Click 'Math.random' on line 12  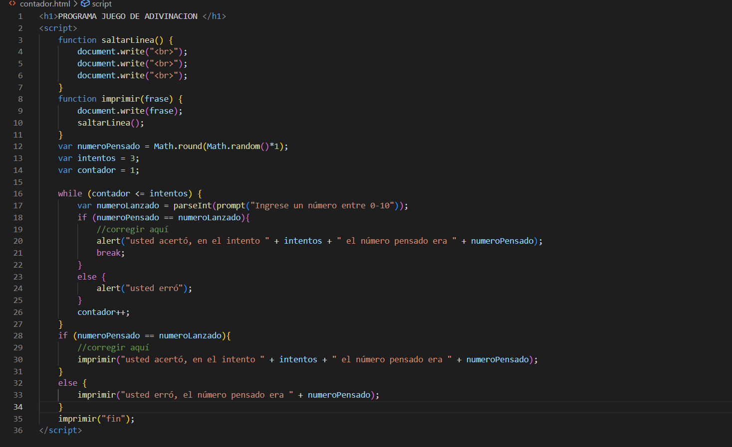point(234,147)
